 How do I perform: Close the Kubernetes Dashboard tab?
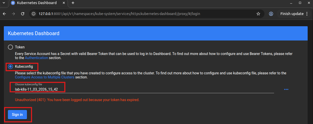(x=64, y=3)
